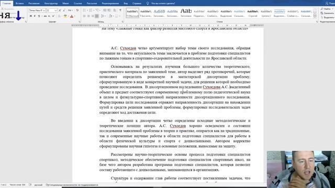Toggle italic formatting in Font group

[x=35, y=16]
